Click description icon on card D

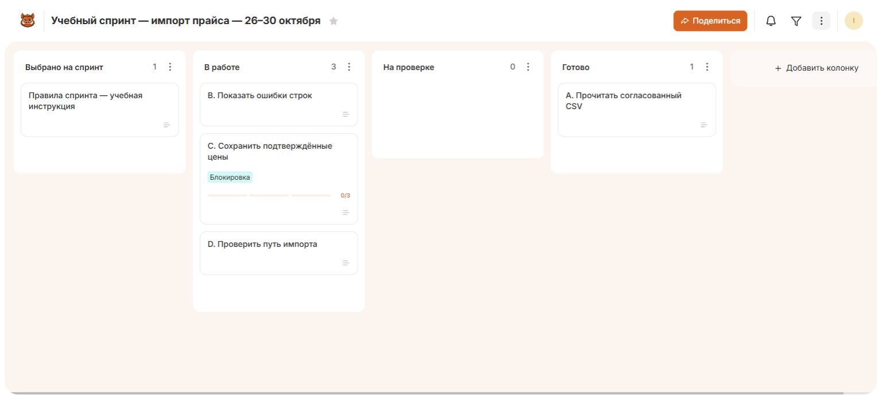(346, 263)
